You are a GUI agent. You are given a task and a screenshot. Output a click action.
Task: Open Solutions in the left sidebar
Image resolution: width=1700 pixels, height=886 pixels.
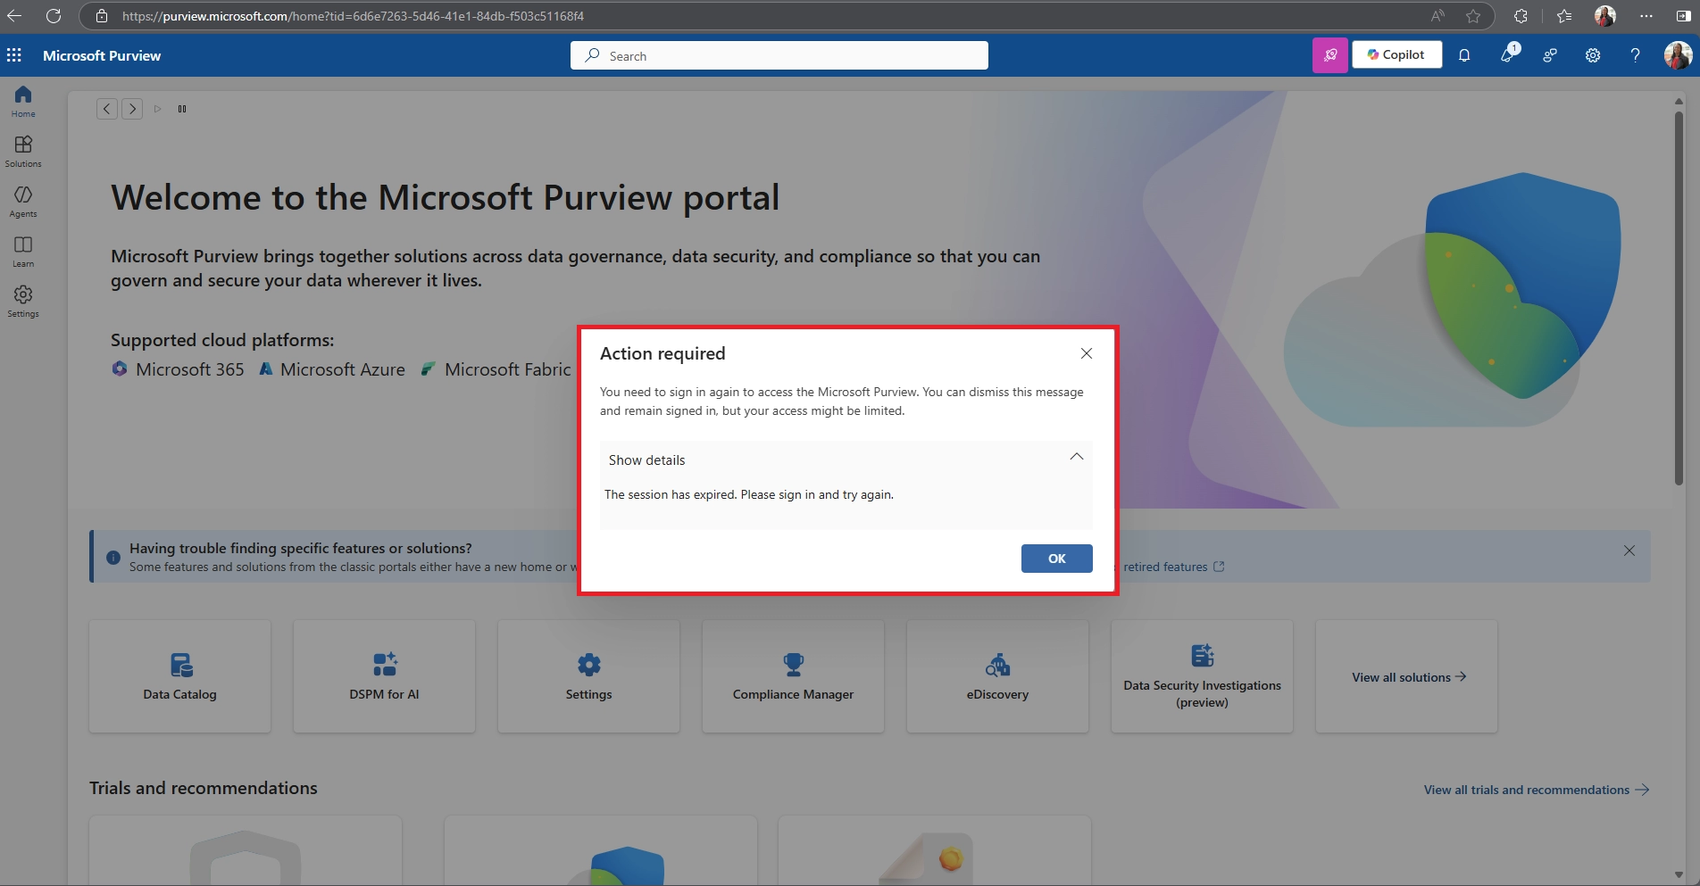(x=23, y=151)
